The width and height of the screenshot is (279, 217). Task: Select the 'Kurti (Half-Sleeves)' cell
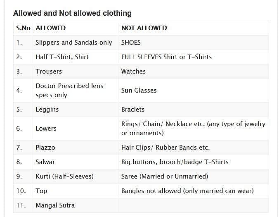(x=65, y=176)
